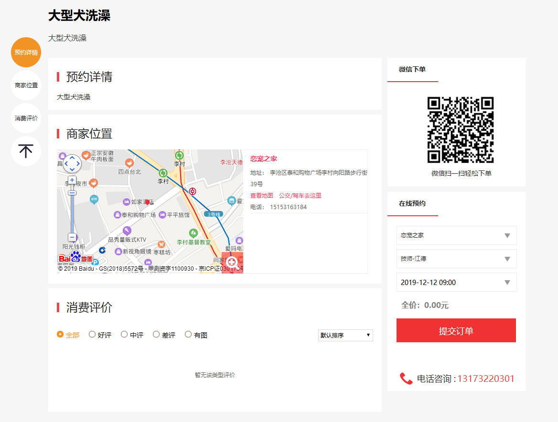Image resolution: width=558 pixels, height=422 pixels.
Task: Click the 品秀量贩式KTV microphone marker
Action: [x=127, y=231]
